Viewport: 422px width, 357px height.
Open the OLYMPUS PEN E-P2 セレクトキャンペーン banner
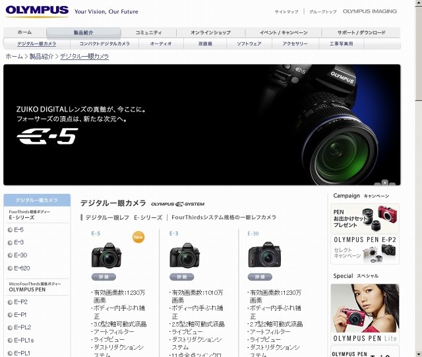[x=365, y=249]
